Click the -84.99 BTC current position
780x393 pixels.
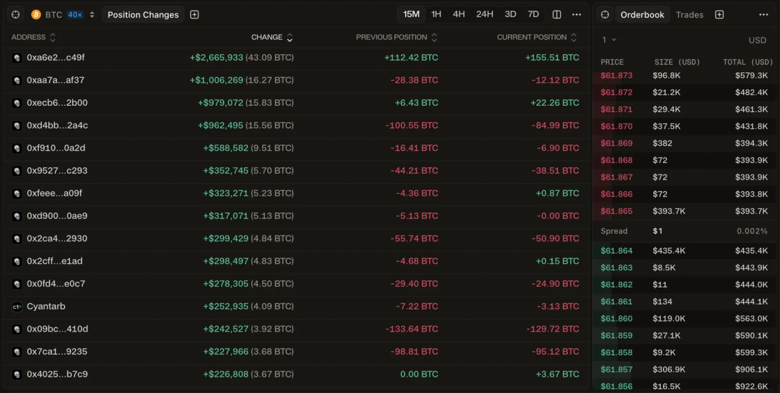[554, 125]
